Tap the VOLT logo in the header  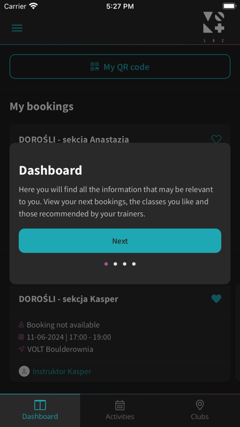point(214,27)
